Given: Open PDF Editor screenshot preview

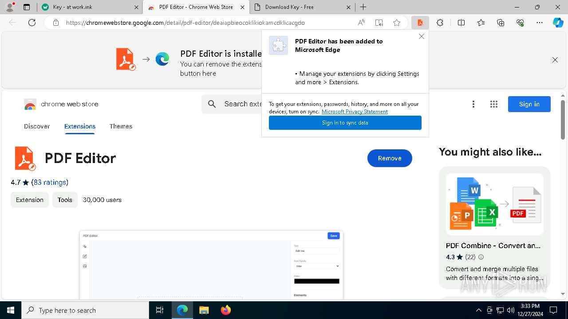Looking at the screenshot, I should click(x=211, y=265).
